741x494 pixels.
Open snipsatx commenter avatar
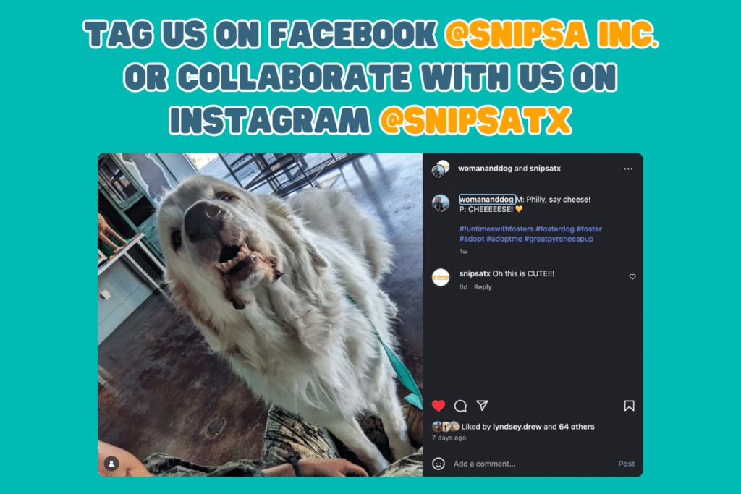coord(441,277)
